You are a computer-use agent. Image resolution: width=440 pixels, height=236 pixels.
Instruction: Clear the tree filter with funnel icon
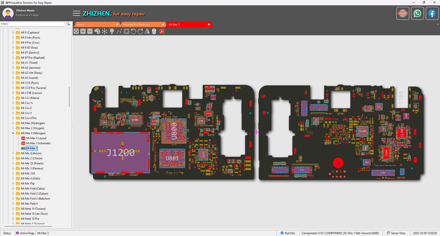68,24
